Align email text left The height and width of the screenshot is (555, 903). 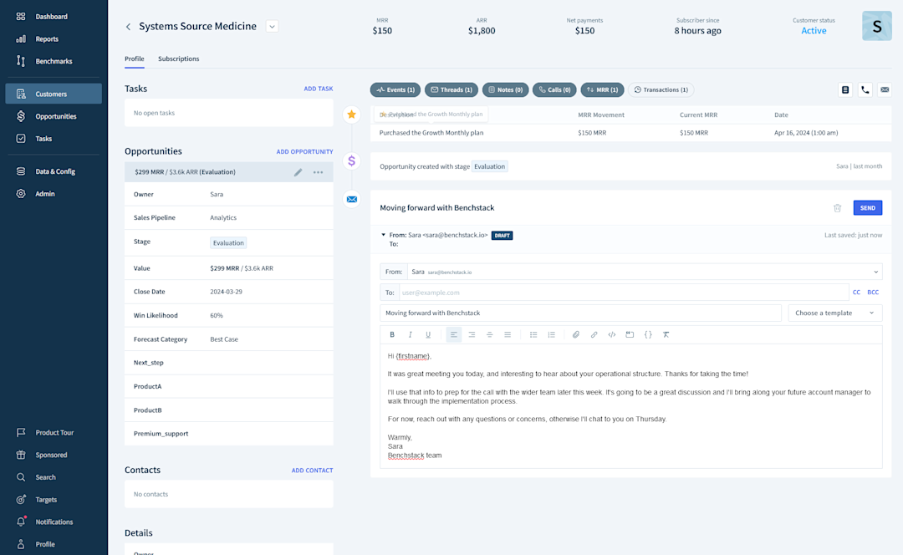coord(454,334)
